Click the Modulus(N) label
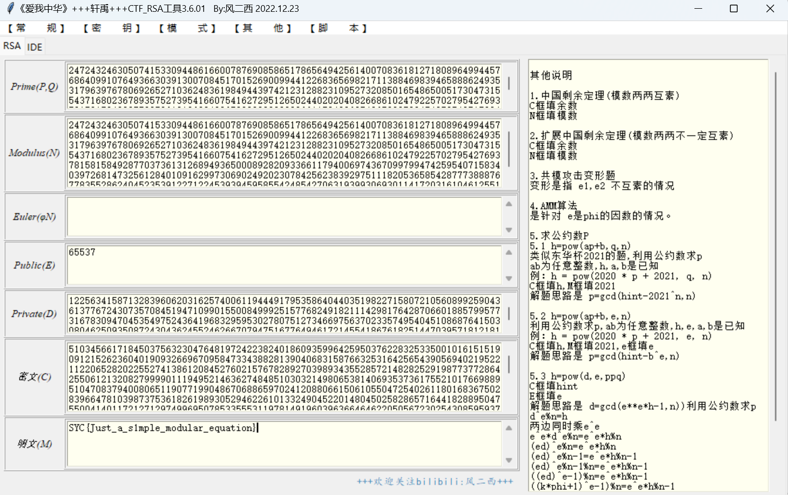 click(x=34, y=153)
